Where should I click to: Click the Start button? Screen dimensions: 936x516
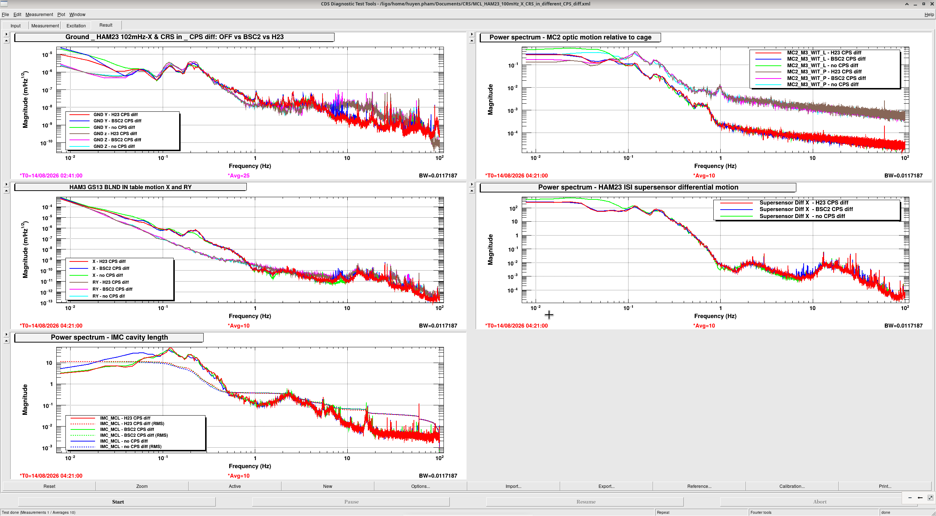(117, 502)
